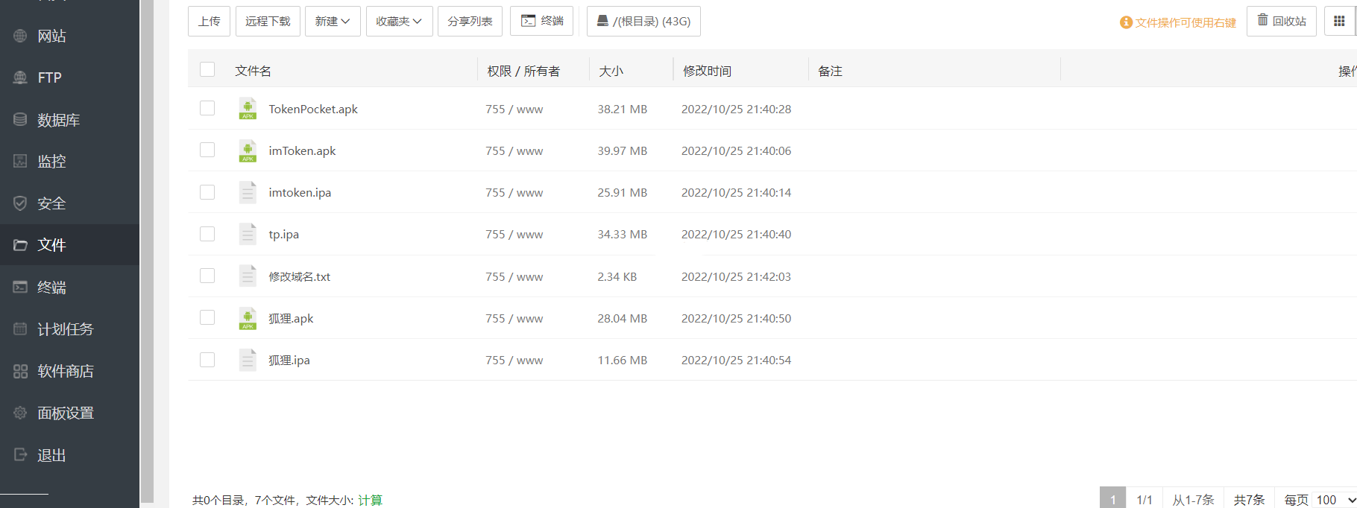
Task: Click the shield icon beside 安全
Action: pyautogui.click(x=20, y=203)
